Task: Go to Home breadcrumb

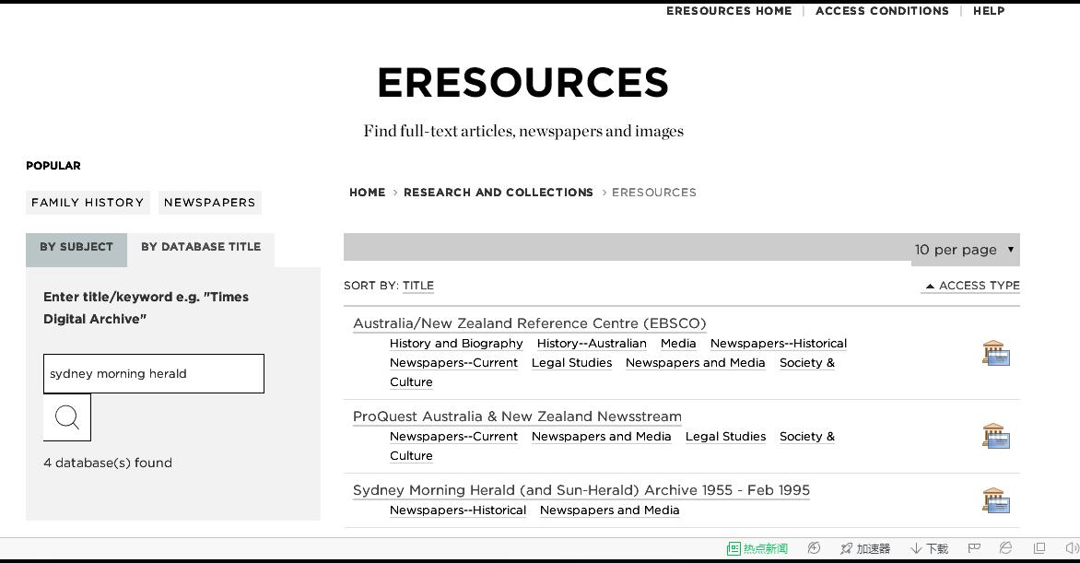Action: (x=367, y=193)
